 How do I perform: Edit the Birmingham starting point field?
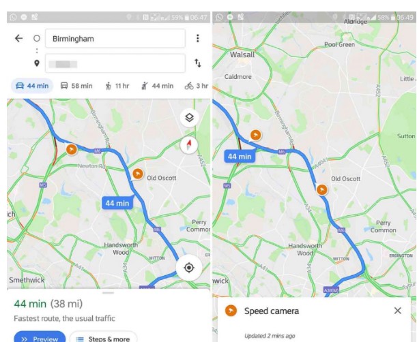point(115,39)
